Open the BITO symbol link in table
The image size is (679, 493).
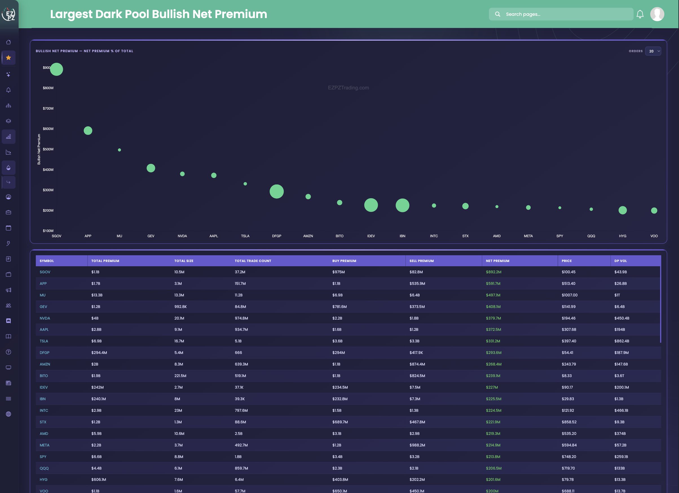[44, 376]
